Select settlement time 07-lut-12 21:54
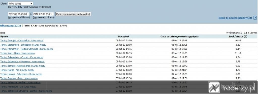258x94 pixels. coord(179,70)
